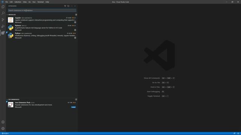Image resolution: width=241 pixels, height=135 pixels.
Task: Open the Manage gear in activity bar
Action: click(3, 129)
